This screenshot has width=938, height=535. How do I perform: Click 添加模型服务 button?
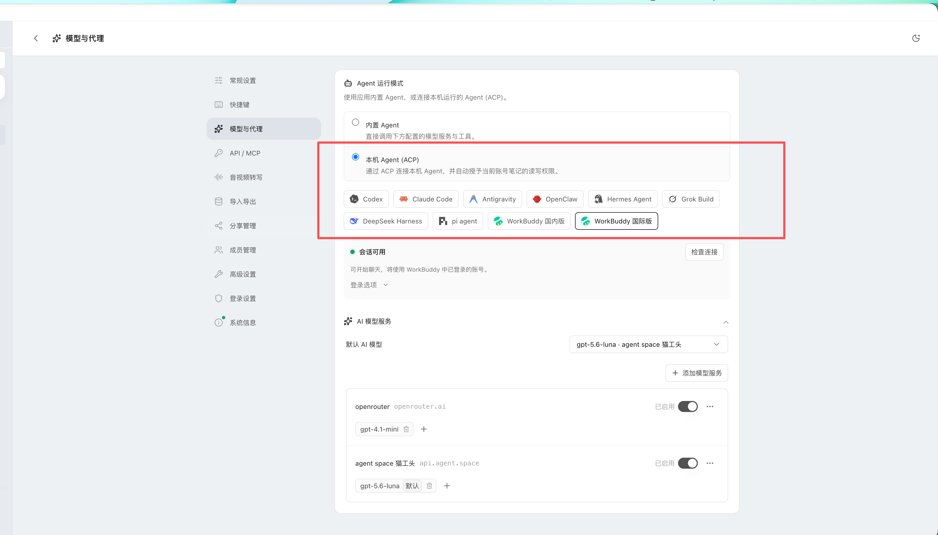[x=696, y=373]
